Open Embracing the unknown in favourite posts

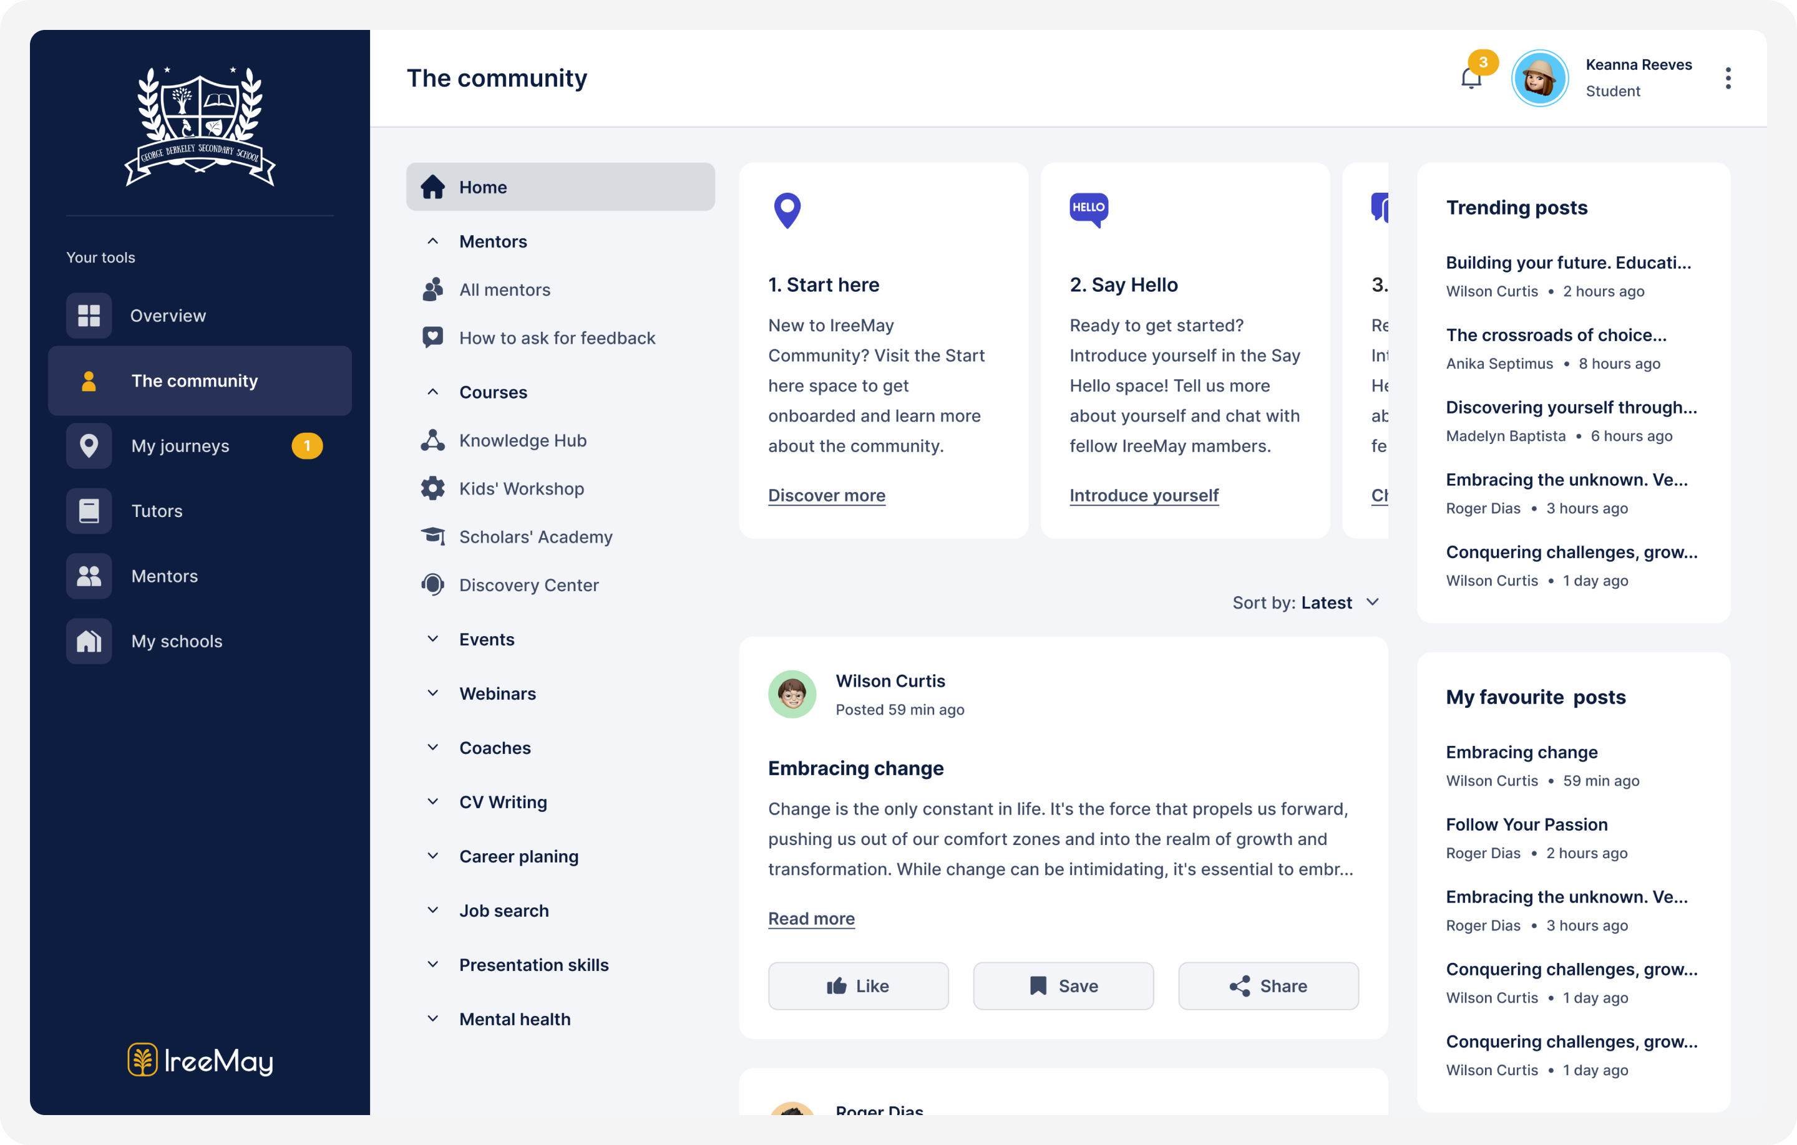(1566, 897)
